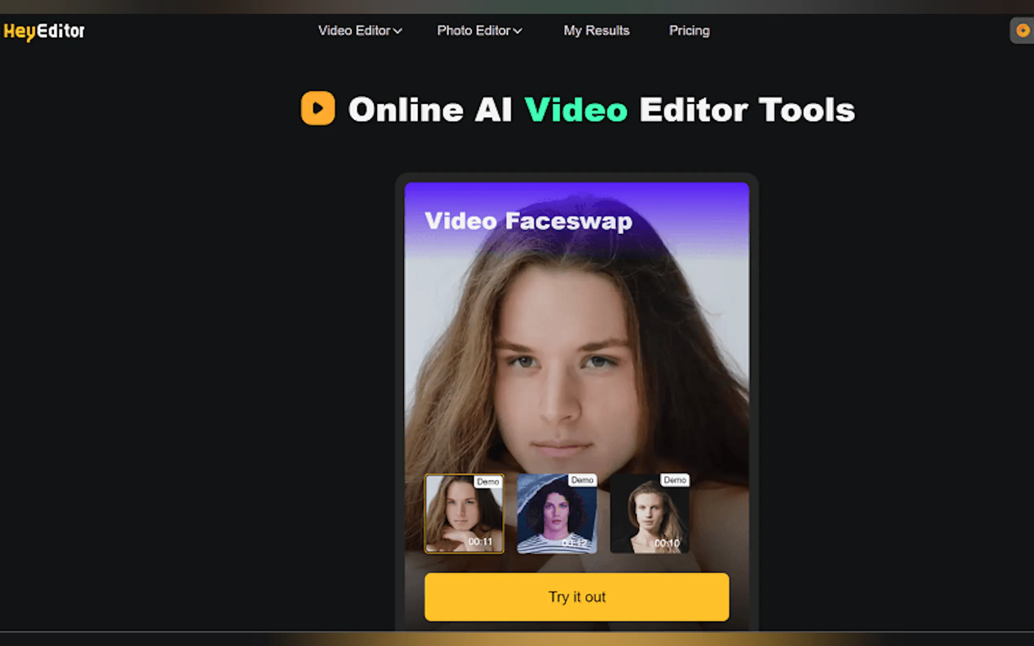
Task: Click the Video Faceswap card title
Action: [x=528, y=221]
